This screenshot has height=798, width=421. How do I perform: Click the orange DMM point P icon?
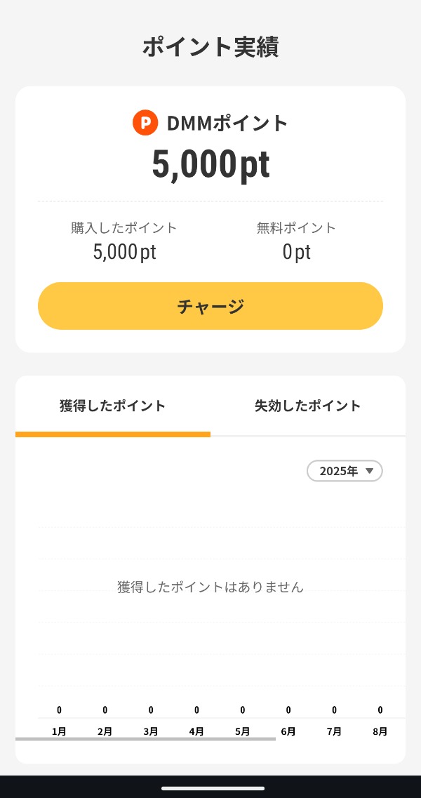point(145,123)
